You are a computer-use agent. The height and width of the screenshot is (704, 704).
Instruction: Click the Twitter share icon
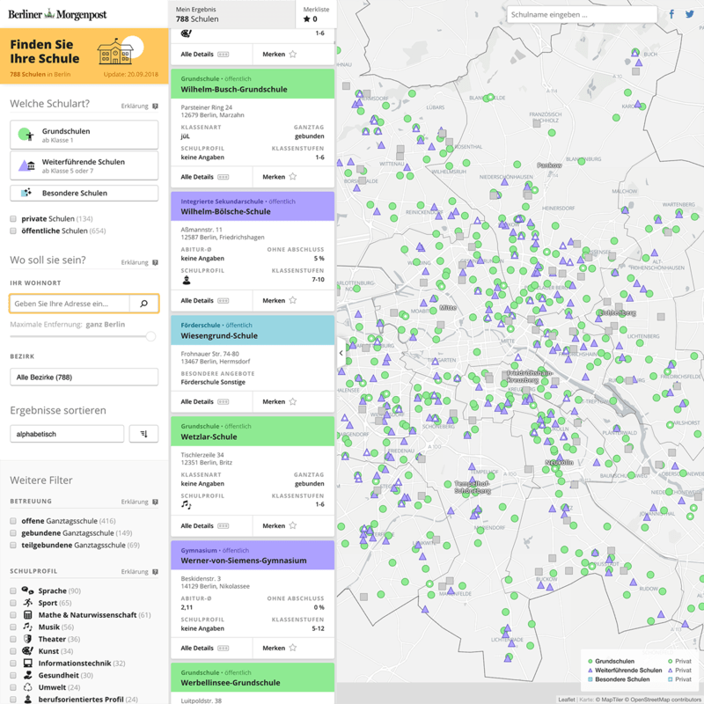click(689, 14)
